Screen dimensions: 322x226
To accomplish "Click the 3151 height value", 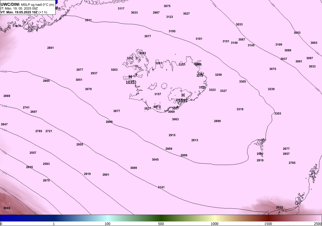I will 226,41.
